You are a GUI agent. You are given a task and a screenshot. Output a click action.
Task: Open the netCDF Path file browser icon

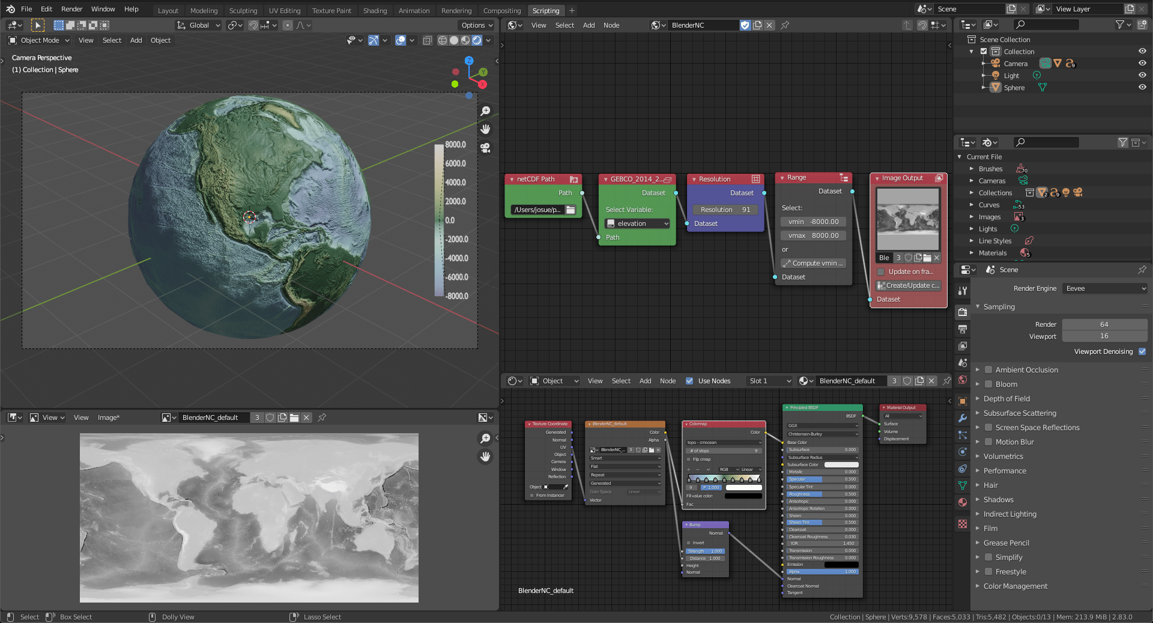(x=570, y=210)
